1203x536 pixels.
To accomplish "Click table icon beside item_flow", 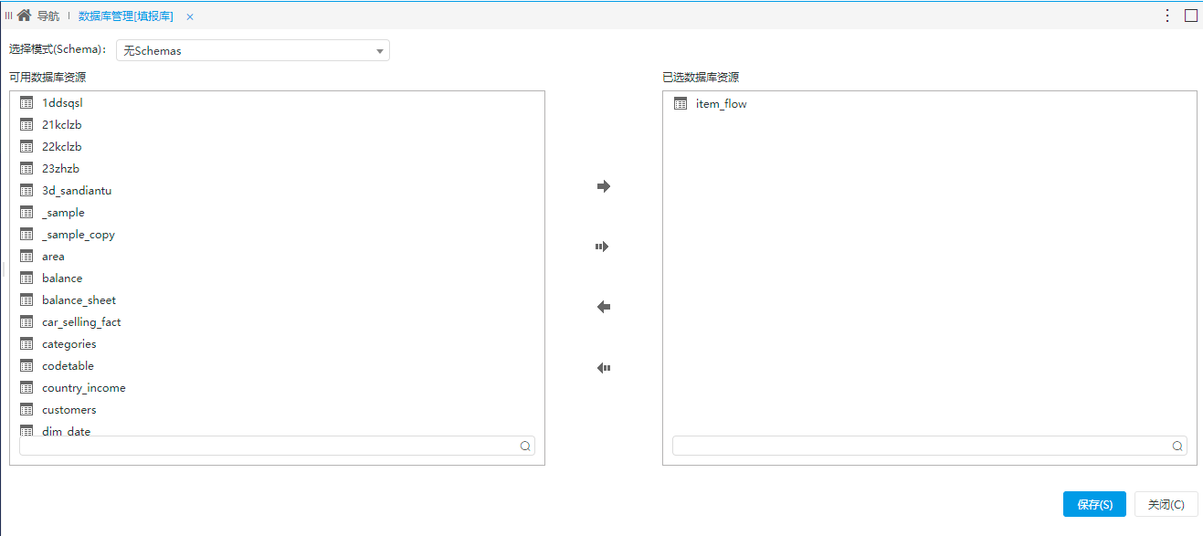I will click(681, 104).
